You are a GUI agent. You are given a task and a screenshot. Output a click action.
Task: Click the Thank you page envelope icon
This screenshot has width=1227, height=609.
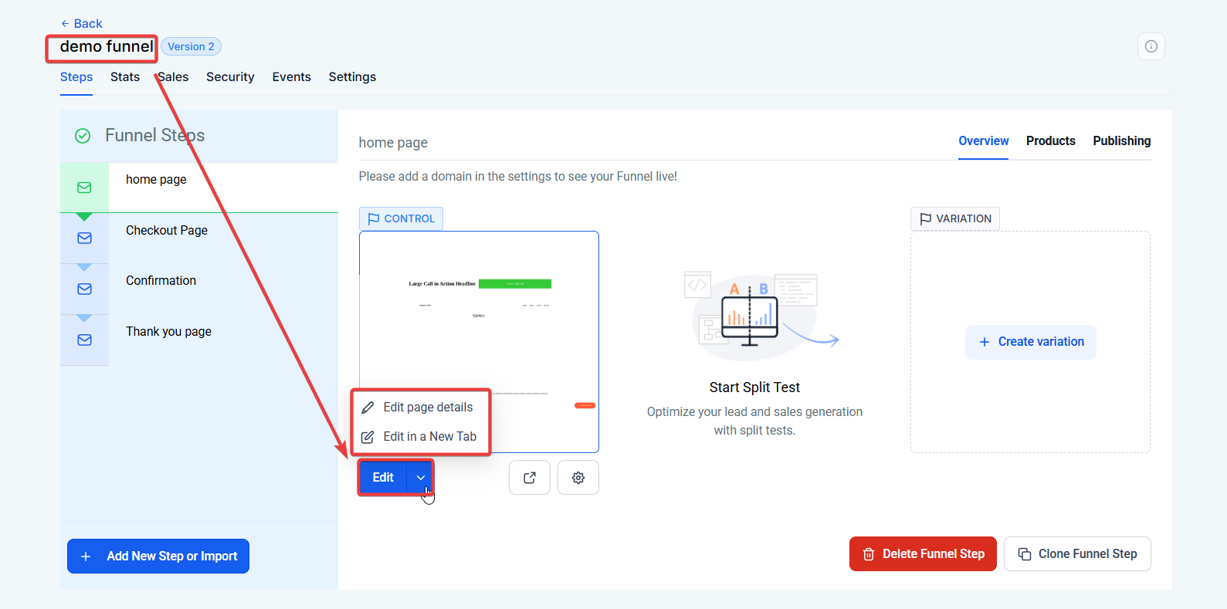84,340
